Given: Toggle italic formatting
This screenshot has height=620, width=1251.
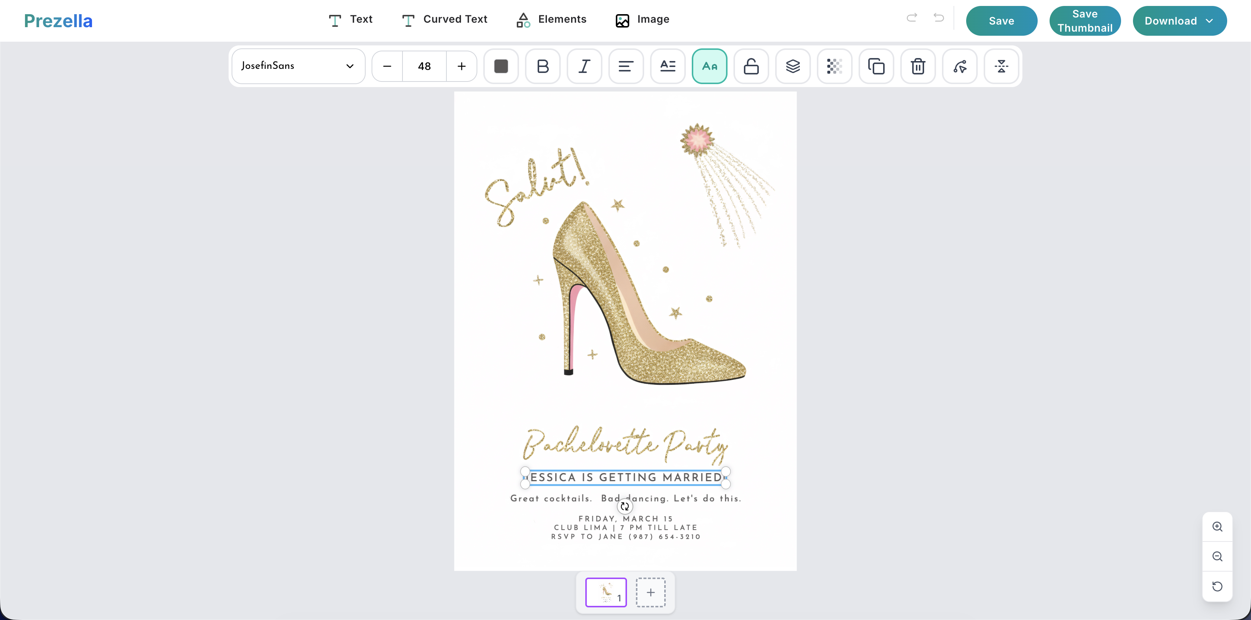Looking at the screenshot, I should [584, 66].
